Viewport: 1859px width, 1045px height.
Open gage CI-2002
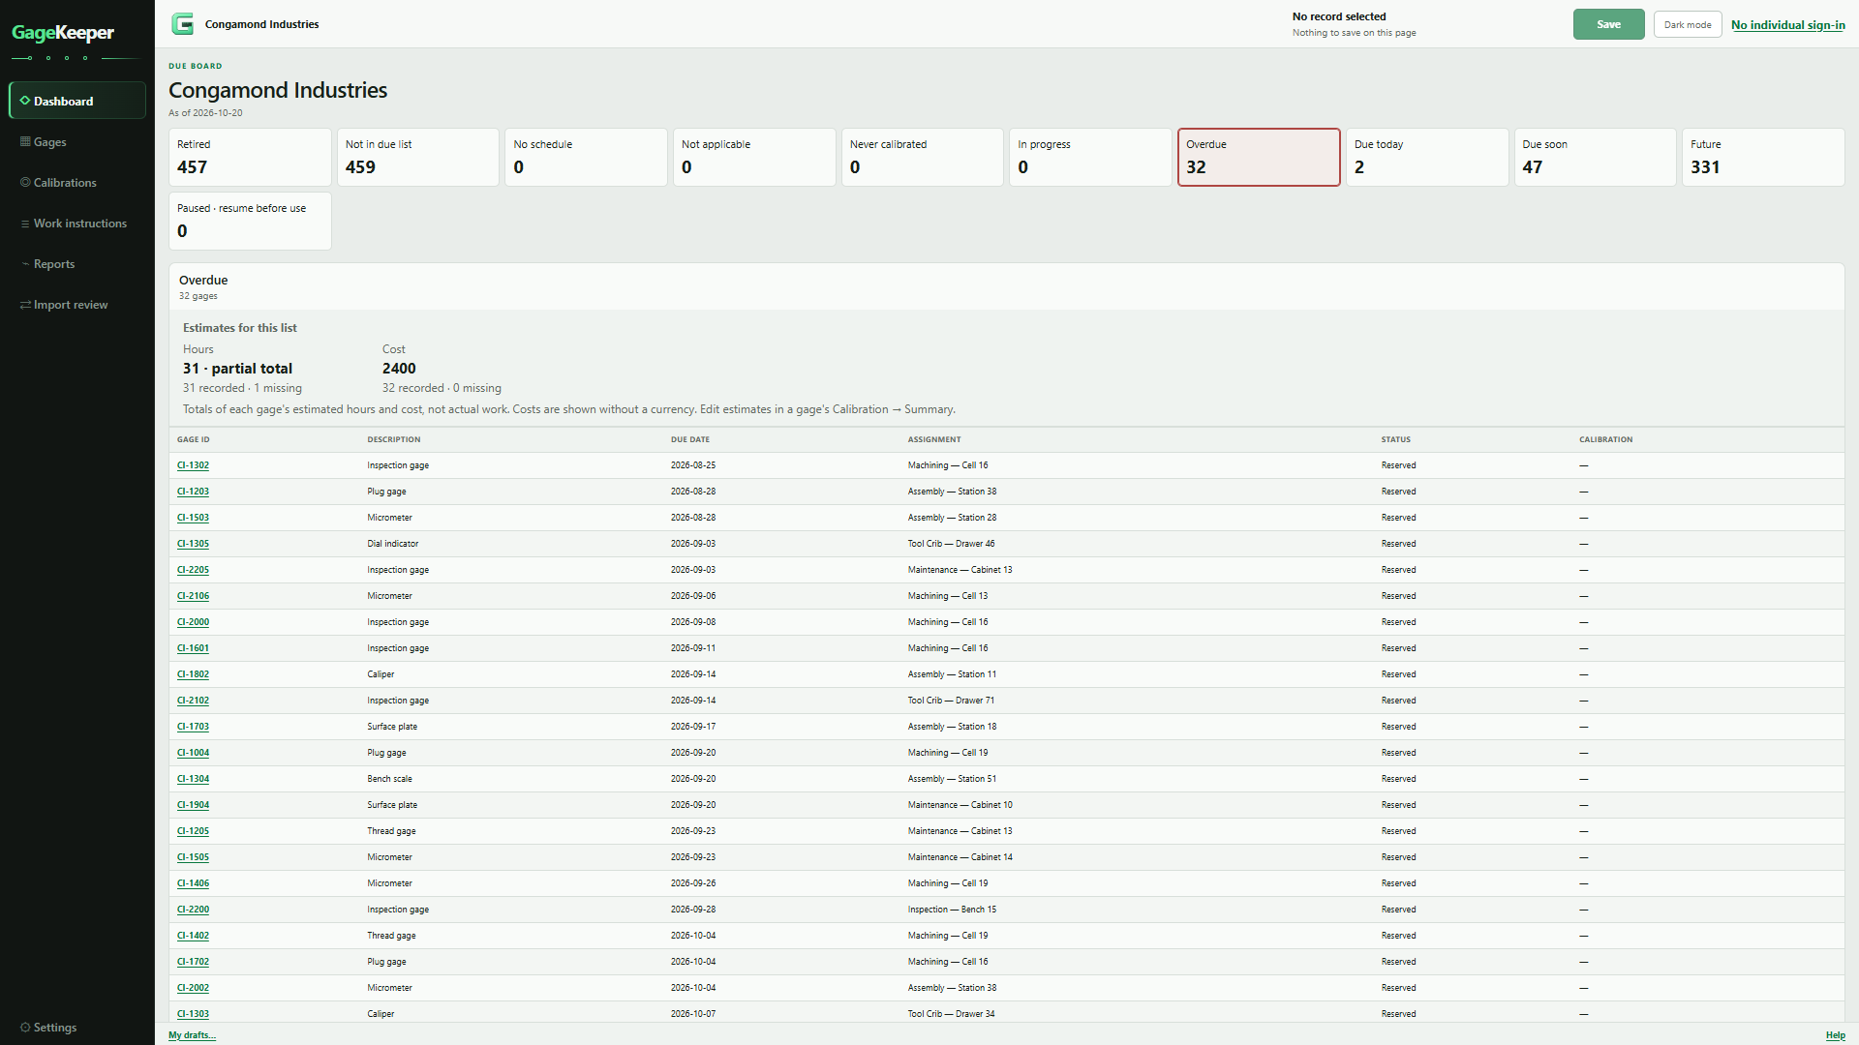193,988
